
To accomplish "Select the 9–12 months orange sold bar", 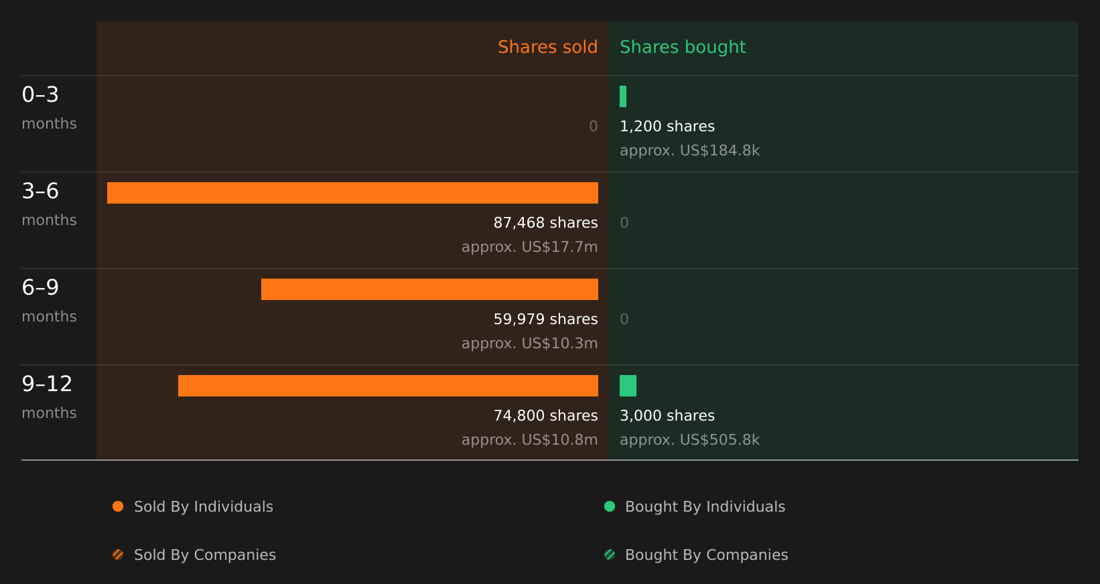I will 388,386.
